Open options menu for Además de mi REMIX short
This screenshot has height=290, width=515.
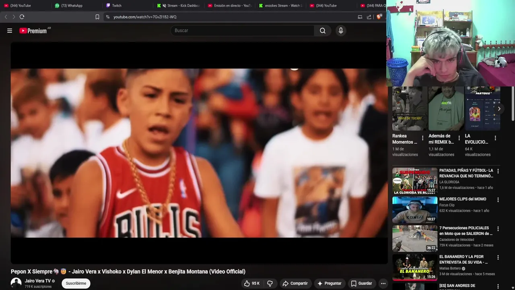point(459,138)
